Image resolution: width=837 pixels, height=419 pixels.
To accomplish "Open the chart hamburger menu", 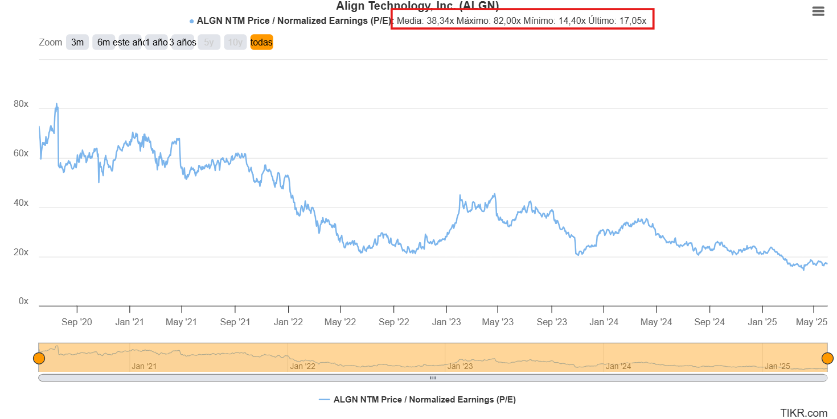I will pos(818,11).
